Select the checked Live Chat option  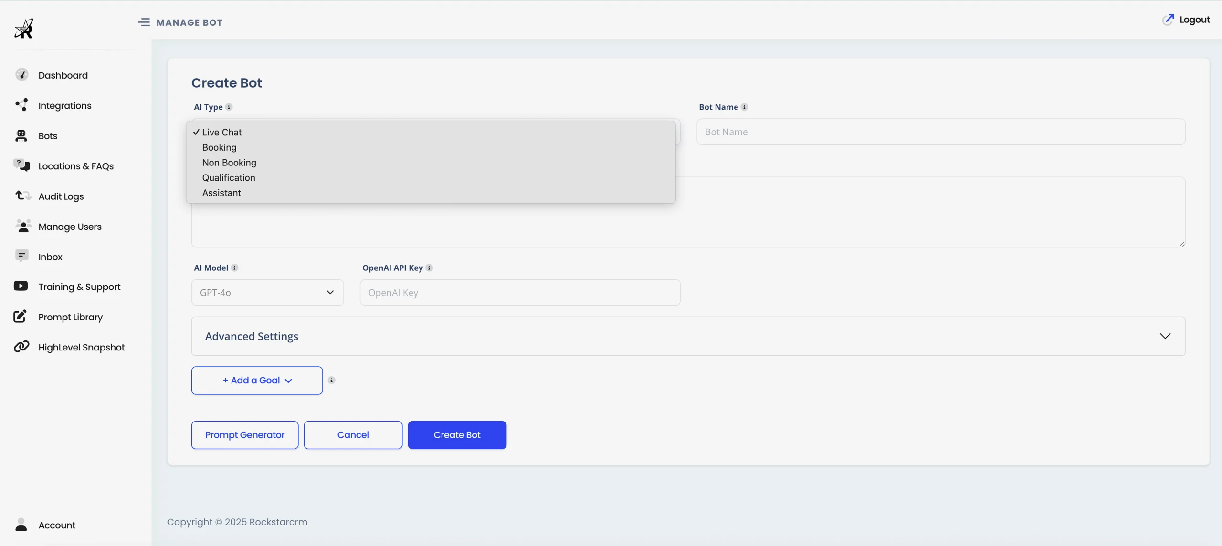pyautogui.click(x=222, y=132)
